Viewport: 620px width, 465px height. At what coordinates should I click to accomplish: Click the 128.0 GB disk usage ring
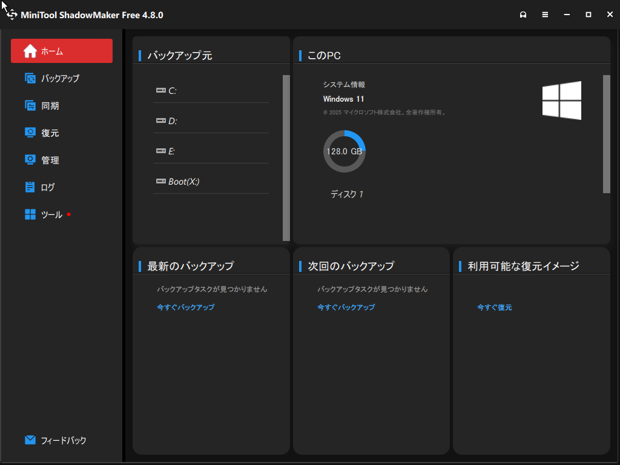344,151
